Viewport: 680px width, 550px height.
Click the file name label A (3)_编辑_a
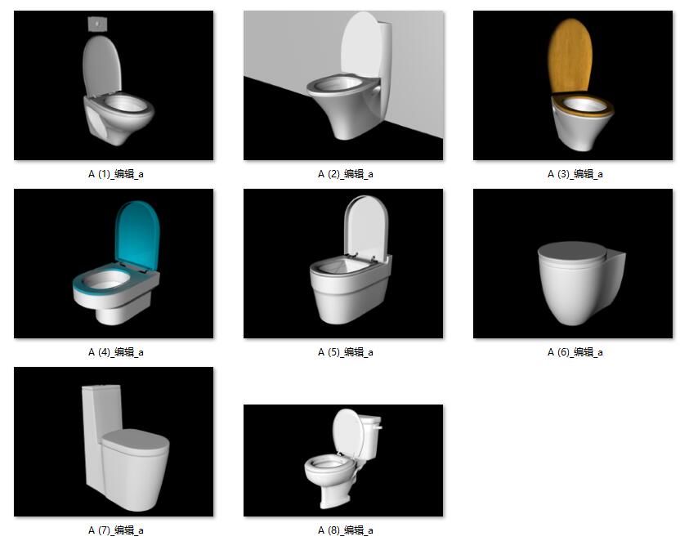(x=575, y=174)
